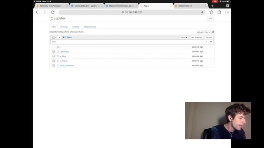Screen dimensions: 264x148
Task: Click the webcam video overlay
Action: click(218, 120)
